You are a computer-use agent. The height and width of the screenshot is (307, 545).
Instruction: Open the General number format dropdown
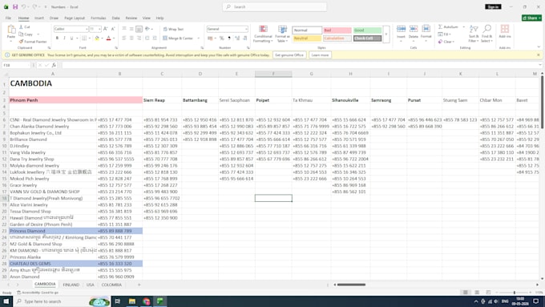(x=246, y=29)
